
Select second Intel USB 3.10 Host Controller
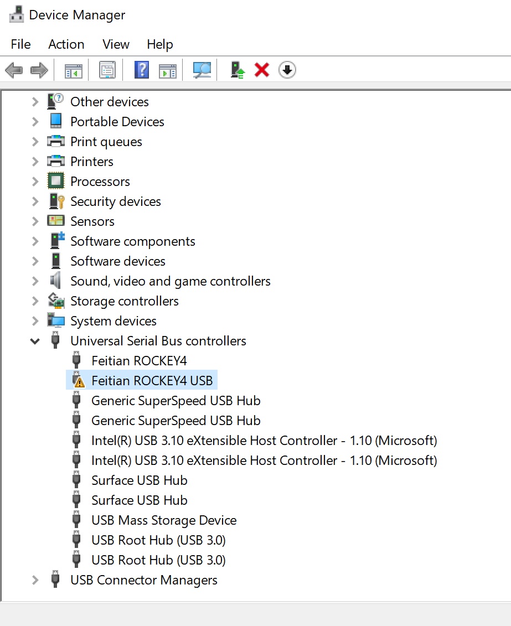pyautogui.click(x=264, y=461)
